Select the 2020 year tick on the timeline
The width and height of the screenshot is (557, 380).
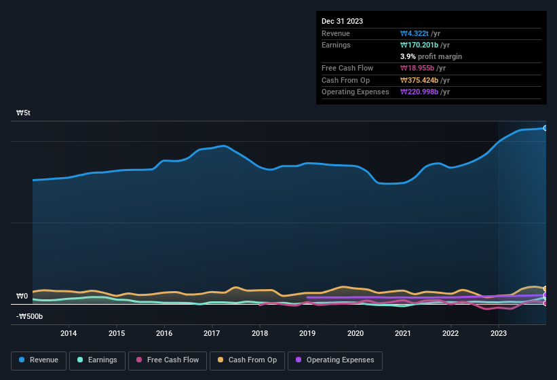[355, 333]
